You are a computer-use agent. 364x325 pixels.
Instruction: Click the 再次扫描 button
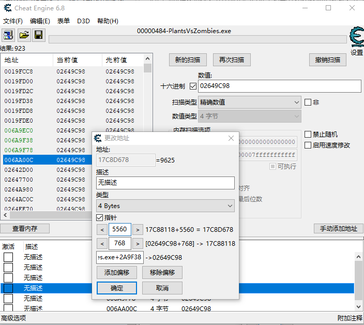click(x=232, y=60)
